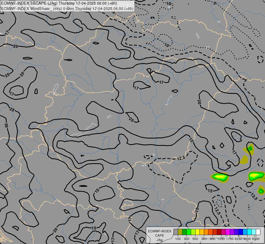This screenshot has height=244, width=265.
Task: Click the "J/kg" unit label in legend
Action: (159, 240)
